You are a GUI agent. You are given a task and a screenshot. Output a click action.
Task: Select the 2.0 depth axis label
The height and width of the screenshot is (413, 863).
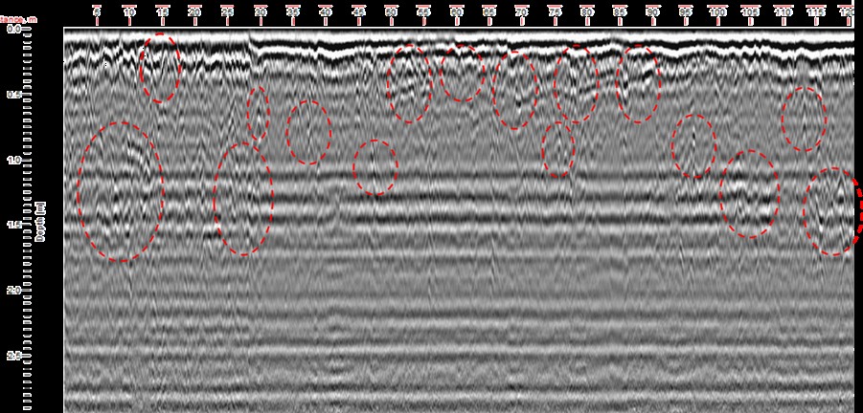click(13, 291)
